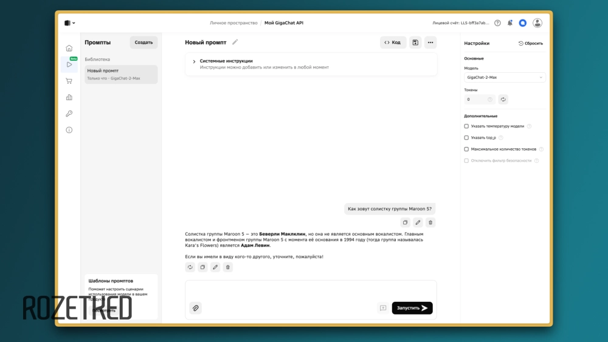This screenshot has height=342, width=608.
Task: Click the save prompt floppy disk icon
Action: (415, 43)
